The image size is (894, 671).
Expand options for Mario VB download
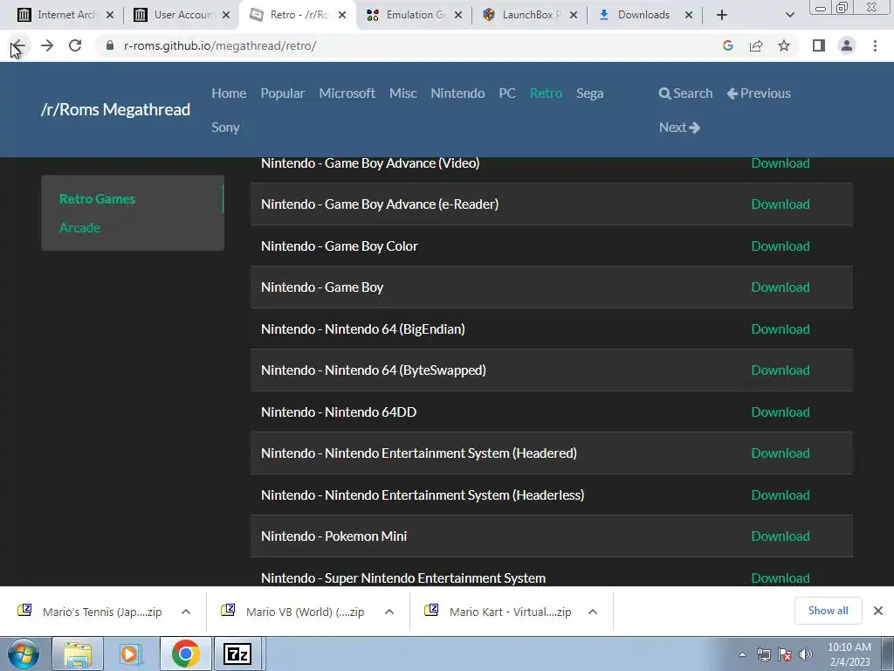(389, 612)
